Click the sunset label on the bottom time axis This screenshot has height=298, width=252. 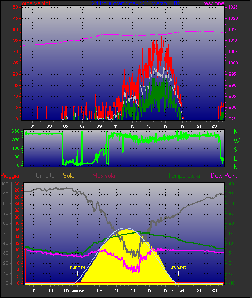(178, 291)
